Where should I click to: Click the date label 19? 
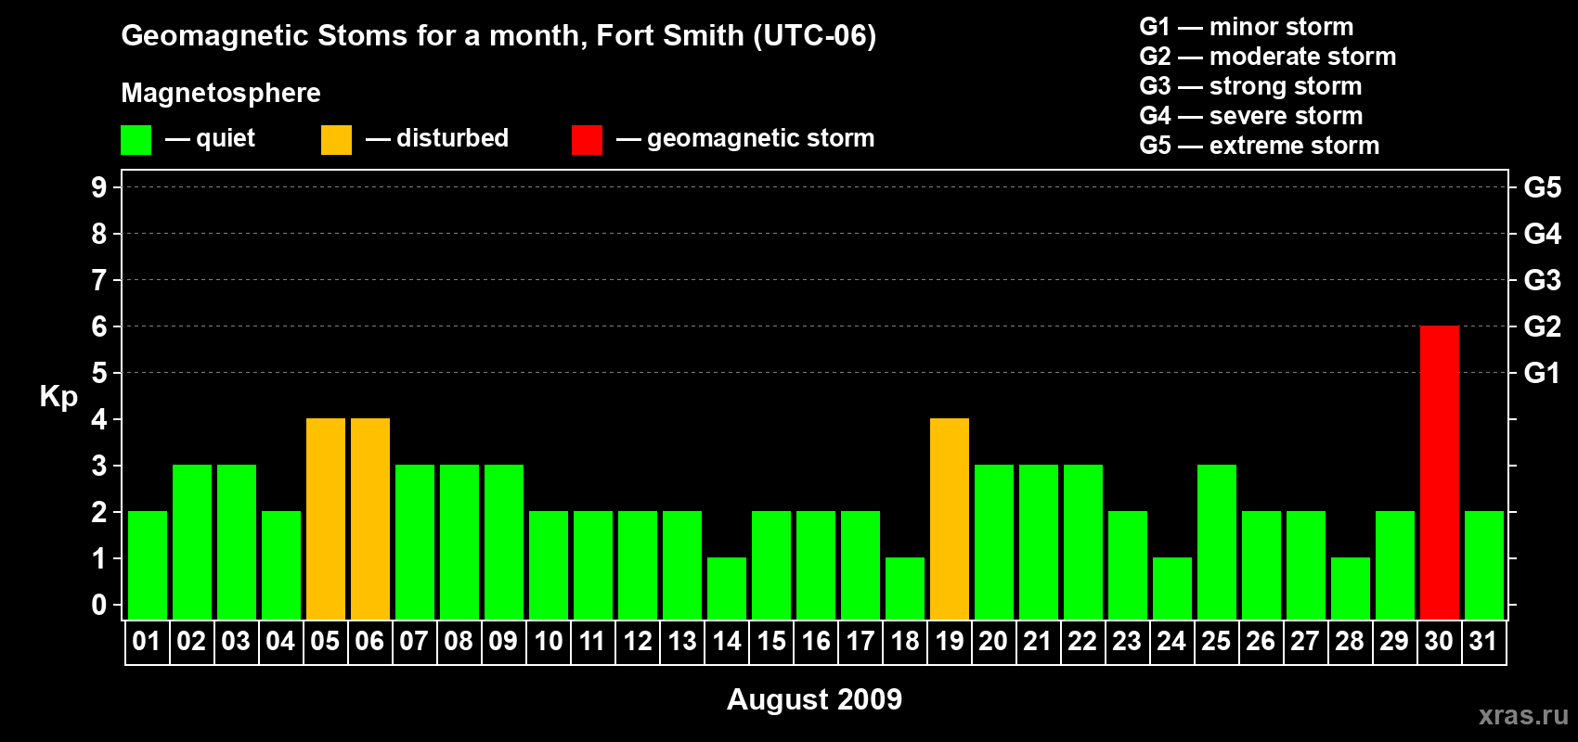pos(949,641)
